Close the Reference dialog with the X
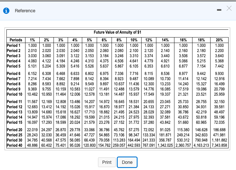Viewport: 236px width, 170px height. click(x=229, y=8)
